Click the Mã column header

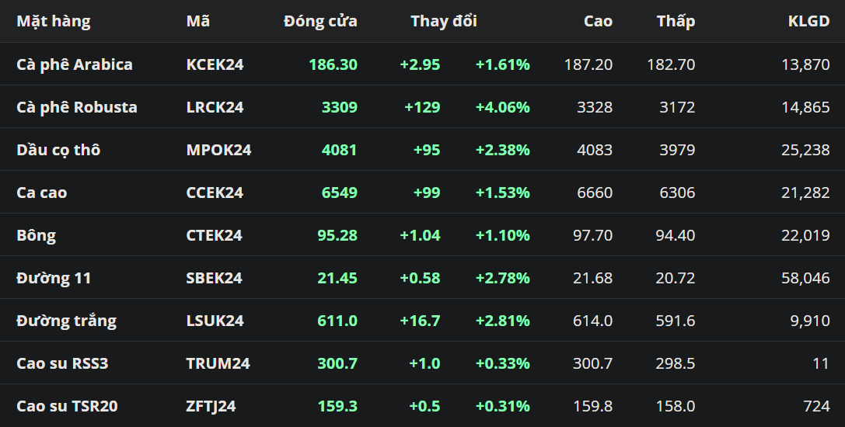point(198,22)
